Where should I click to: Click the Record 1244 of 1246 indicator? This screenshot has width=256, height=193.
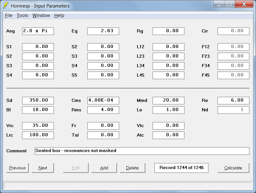point(181,168)
